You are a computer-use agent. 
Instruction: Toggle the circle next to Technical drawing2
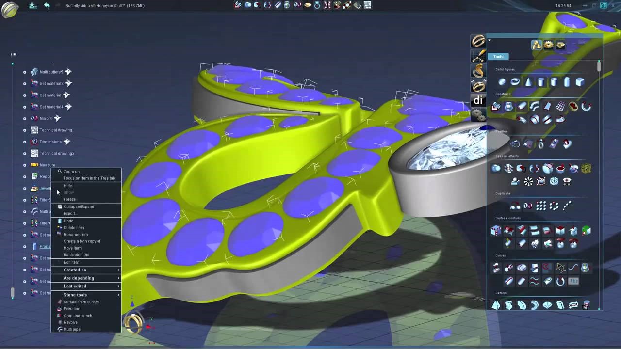[x=25, y=153]
